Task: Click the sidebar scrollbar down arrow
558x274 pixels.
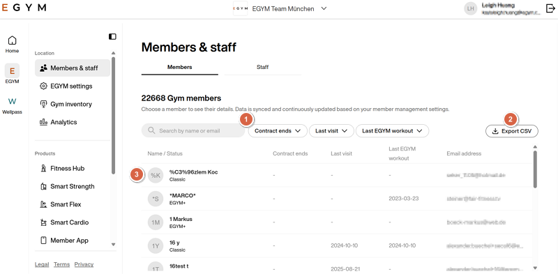Action: point(113,245)
